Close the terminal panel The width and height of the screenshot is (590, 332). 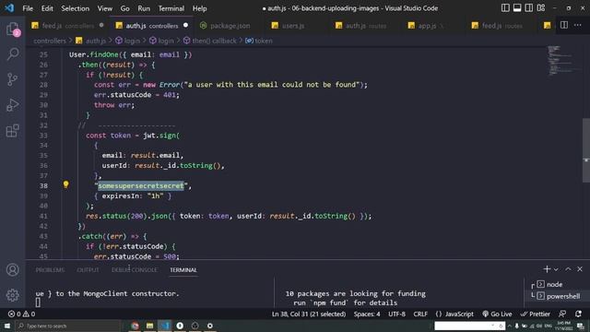pos(580,269)
